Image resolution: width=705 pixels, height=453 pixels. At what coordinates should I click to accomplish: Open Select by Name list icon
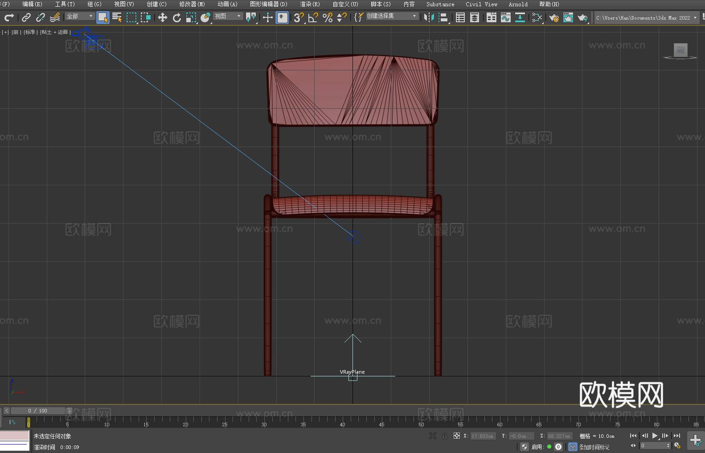[117, 17]
